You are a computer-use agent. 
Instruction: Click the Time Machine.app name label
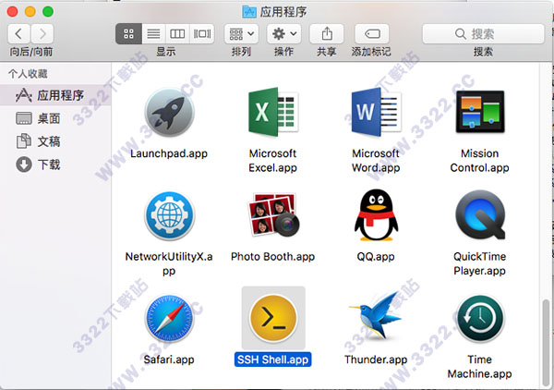480,367
